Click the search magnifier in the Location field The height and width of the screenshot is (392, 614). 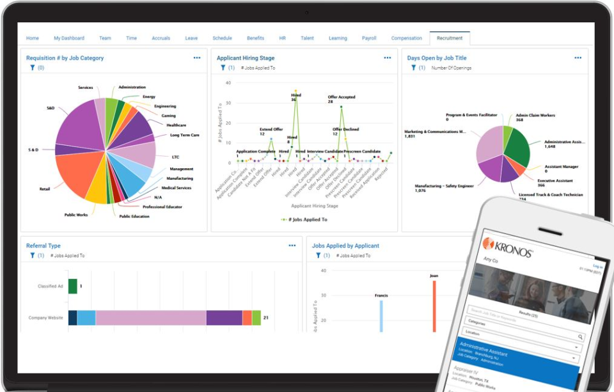click(580, 335)
